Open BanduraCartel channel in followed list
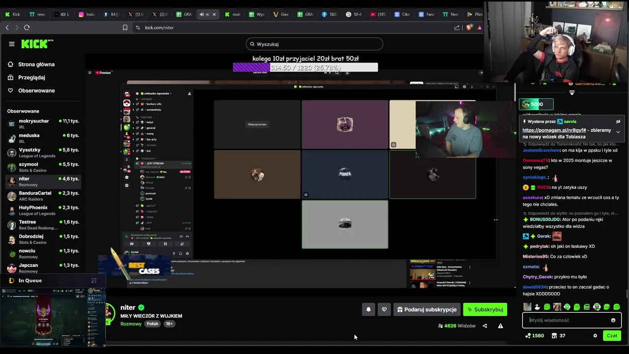 click(x=43, y=196)
